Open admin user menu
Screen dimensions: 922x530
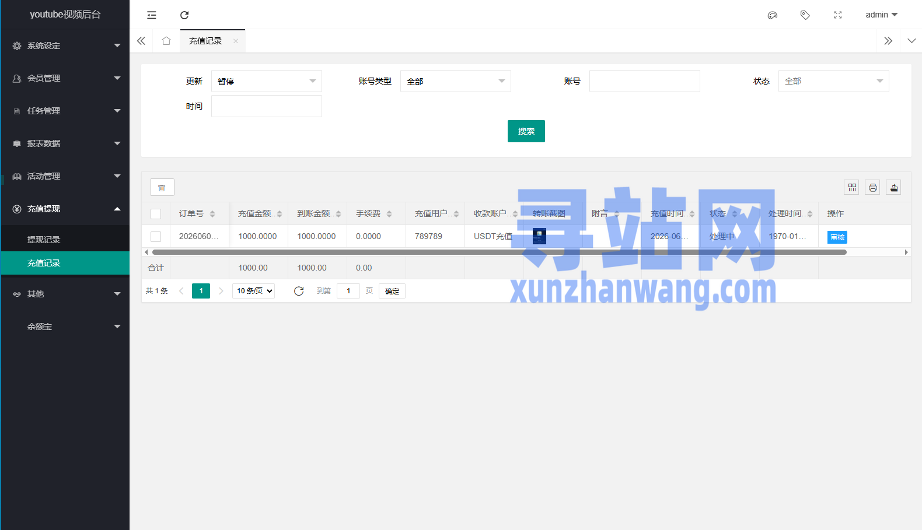pyautogui.click(x=882, y=15)
